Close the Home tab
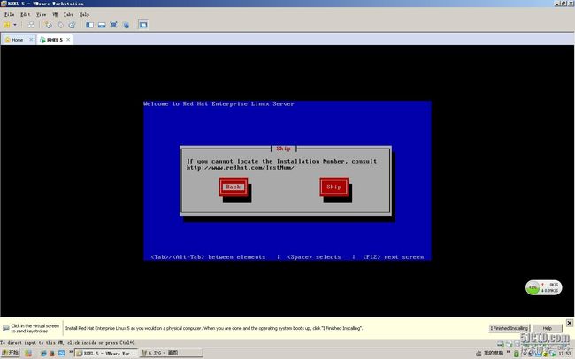Screen dimensions: 575x359 31,39
